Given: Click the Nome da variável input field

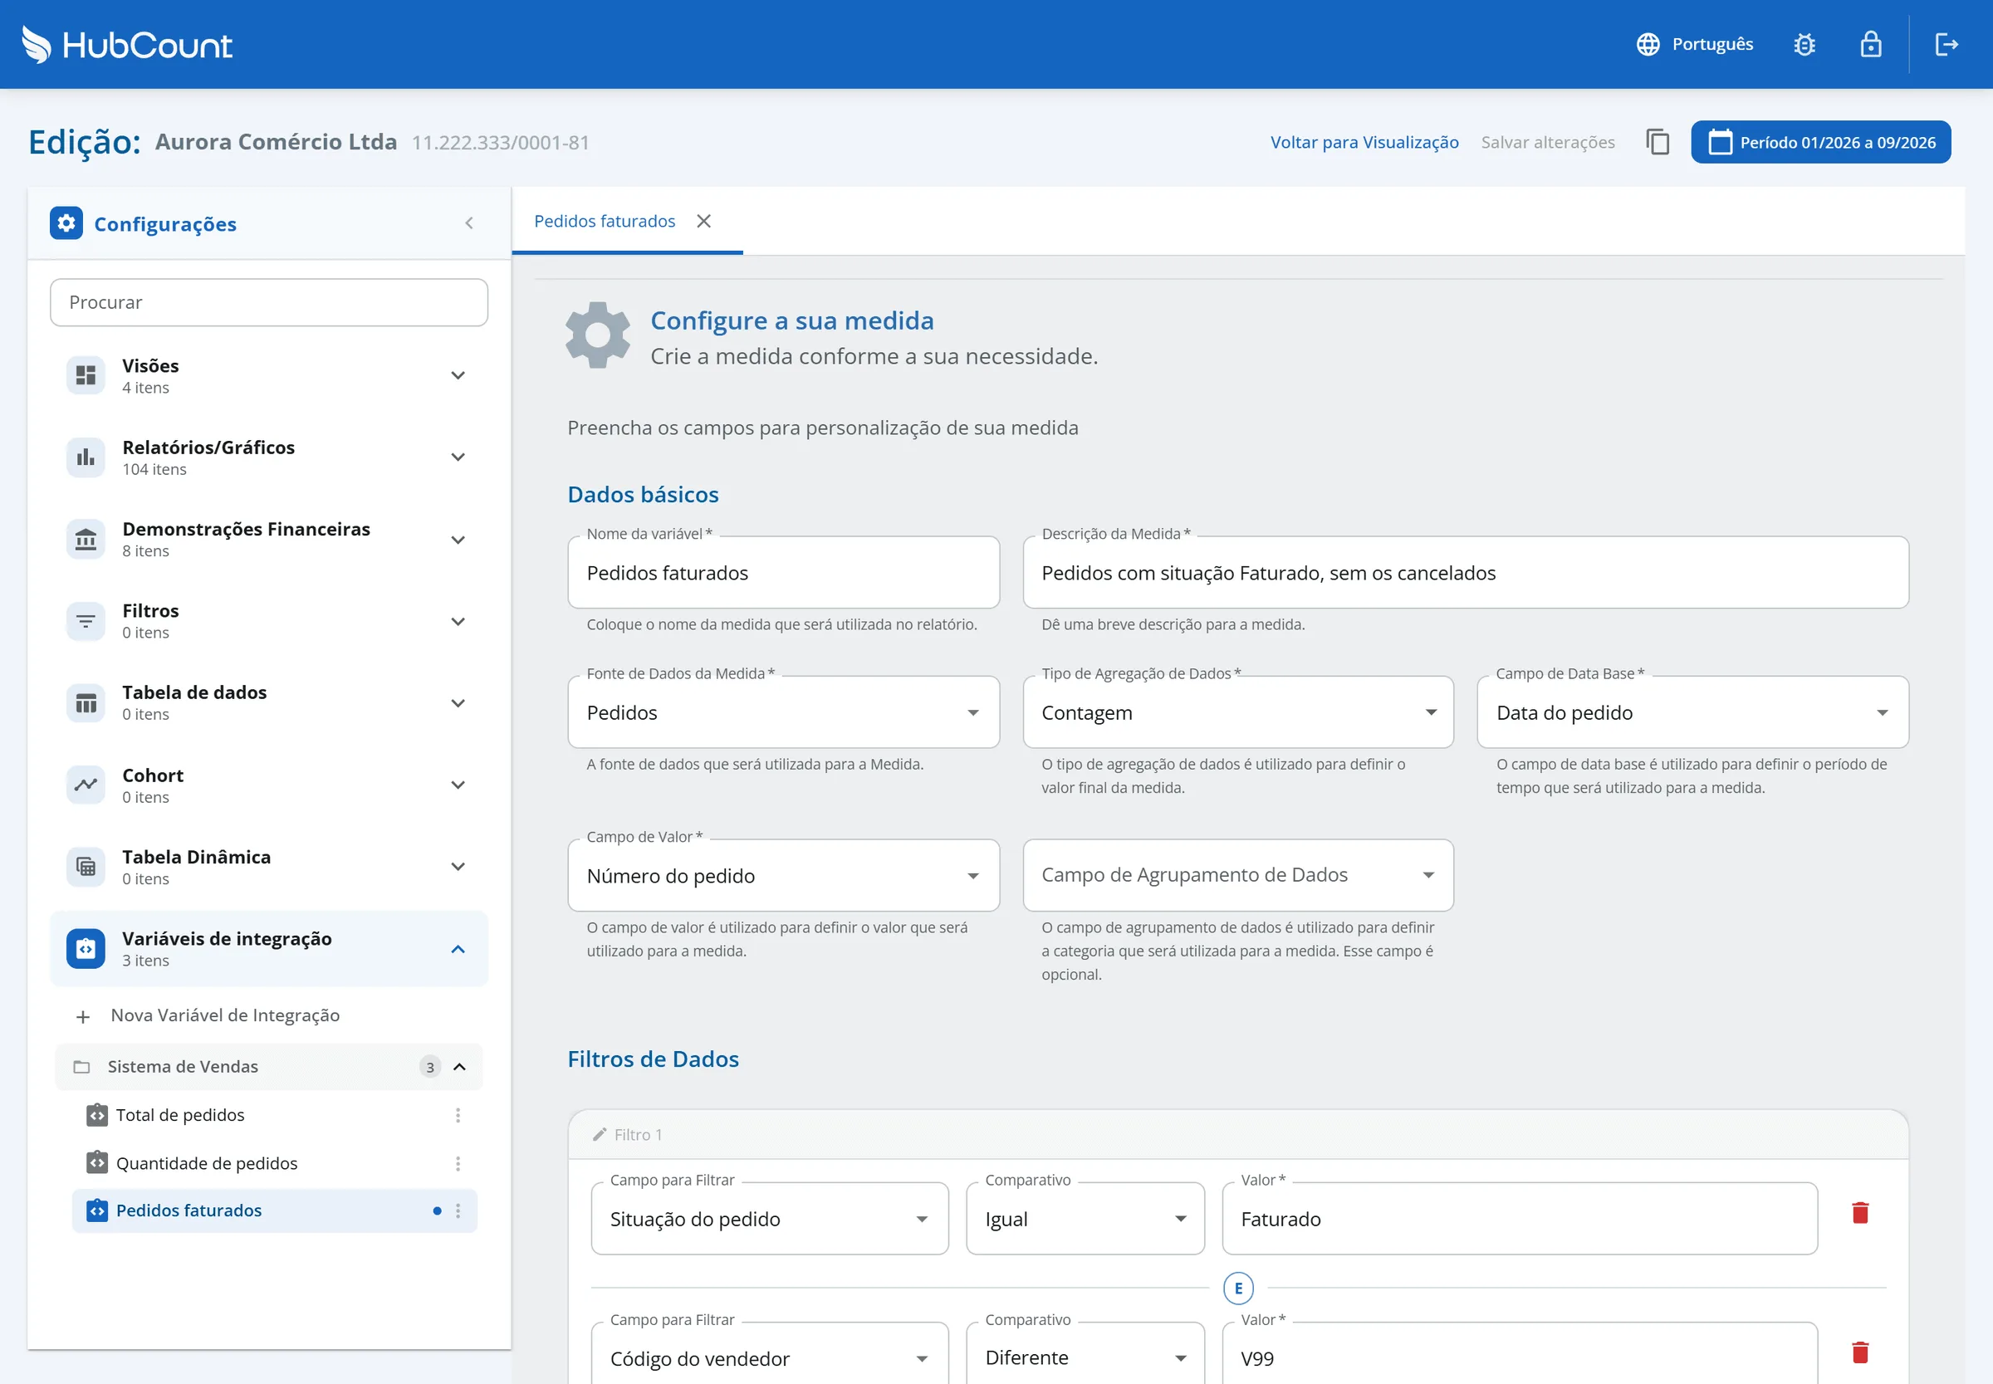Looking at the screenshot, I should click(783, 573).
